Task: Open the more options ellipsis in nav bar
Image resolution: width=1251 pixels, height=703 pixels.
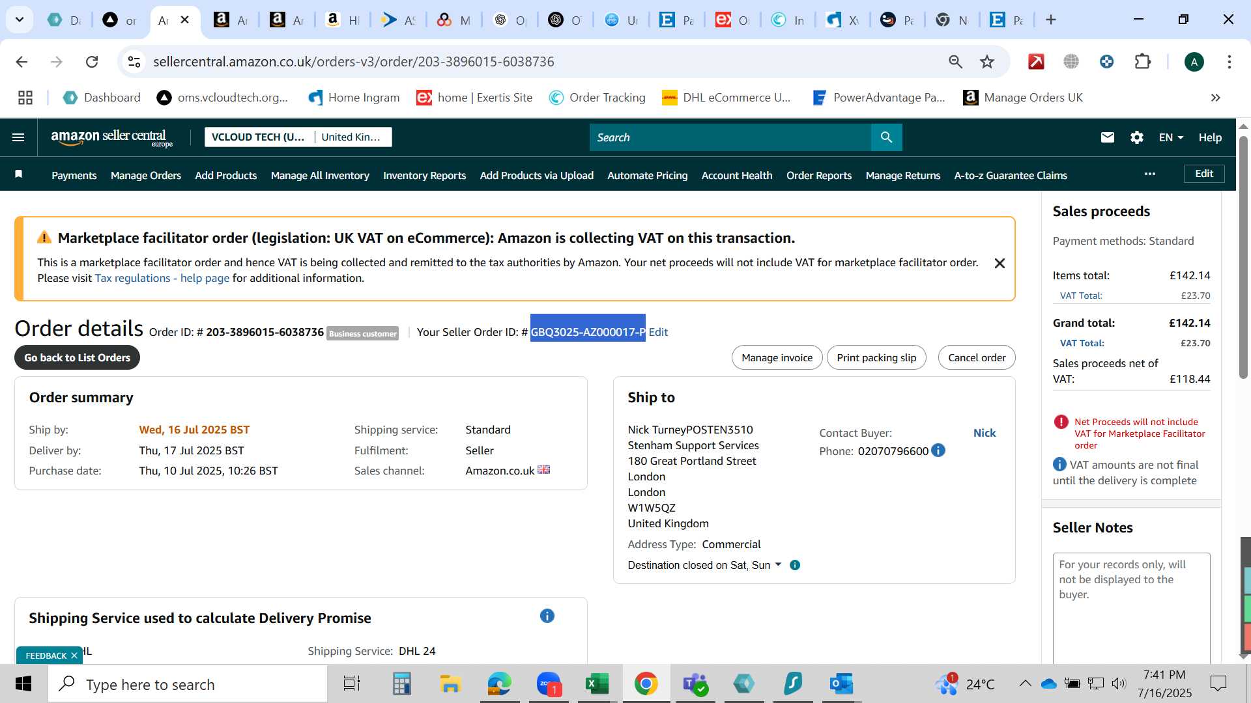Action: [x=1150, y=174]
